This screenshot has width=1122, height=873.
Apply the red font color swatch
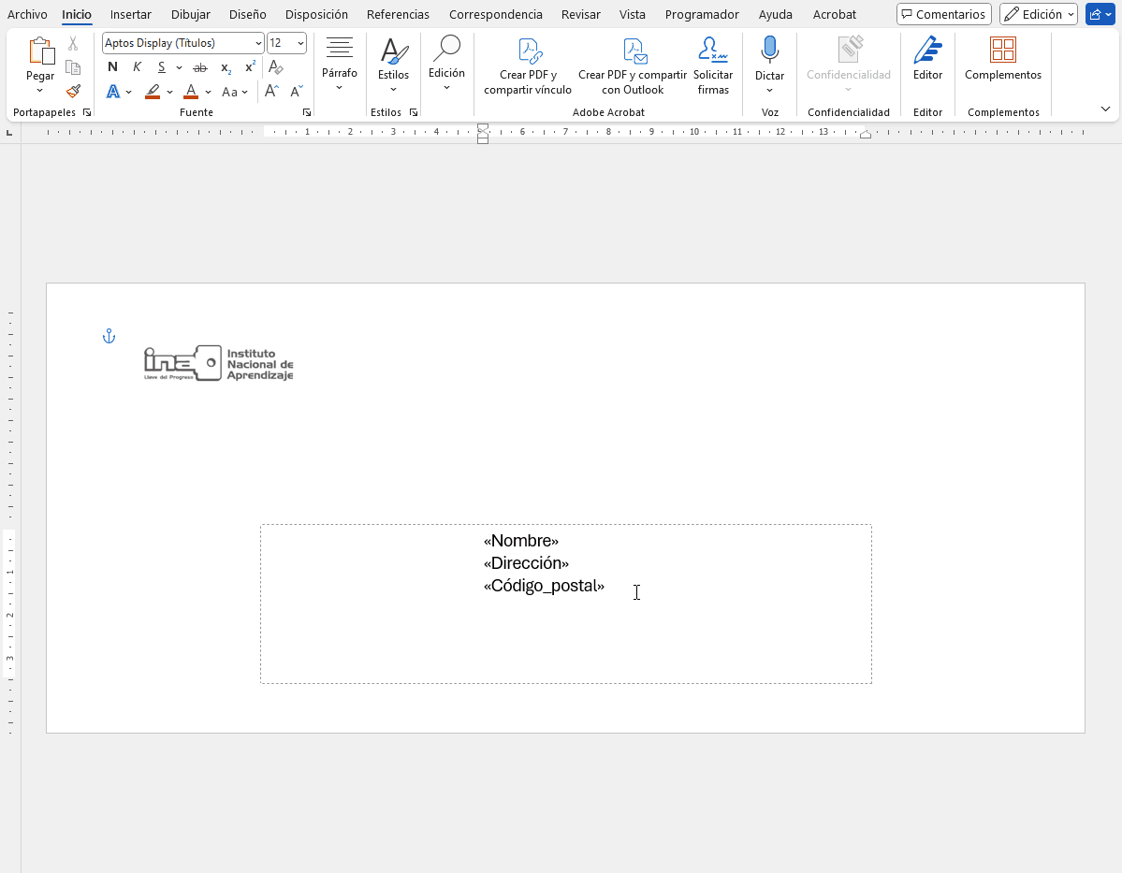click(191, 92)
